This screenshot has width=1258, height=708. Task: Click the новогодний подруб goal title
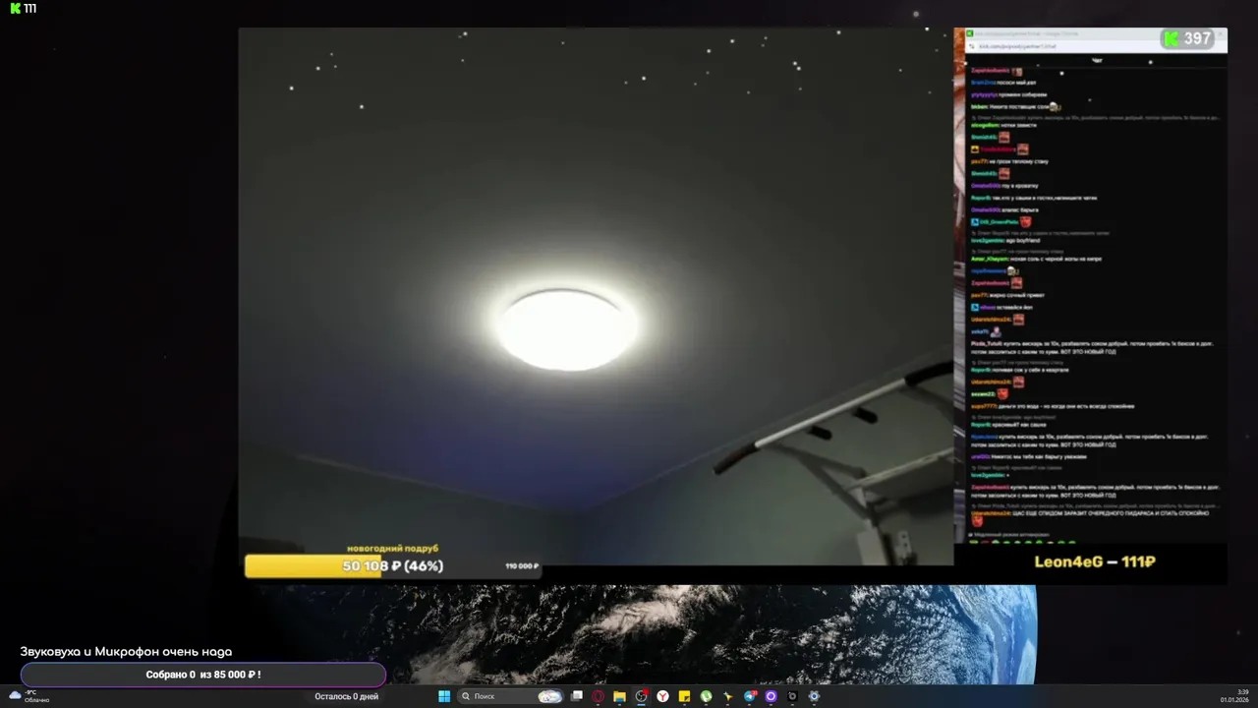[x=392, y=548]
